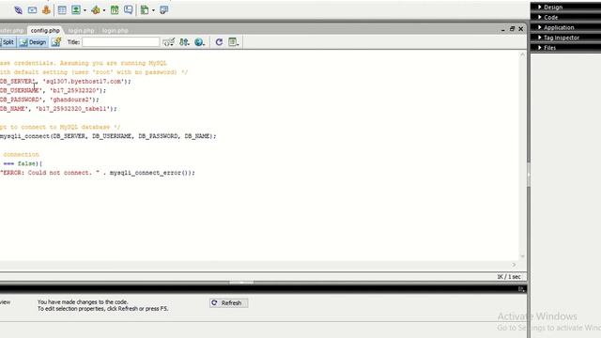Click the Refresh Design View toolbar icon

click(x=219, y=42)
